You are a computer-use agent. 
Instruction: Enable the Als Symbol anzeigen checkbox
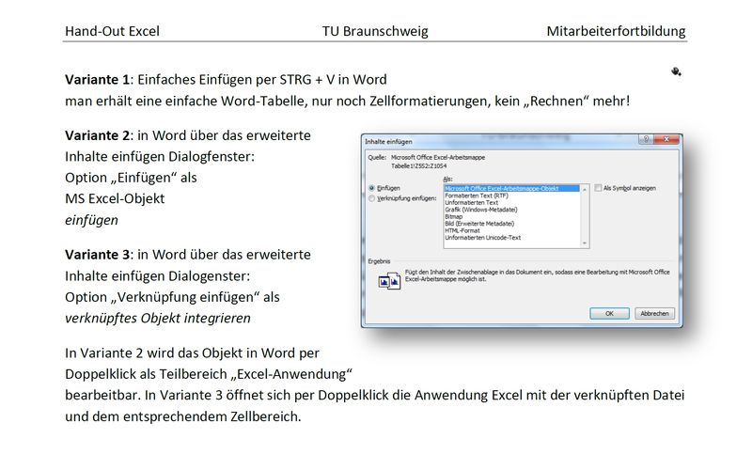coord(598,188)
